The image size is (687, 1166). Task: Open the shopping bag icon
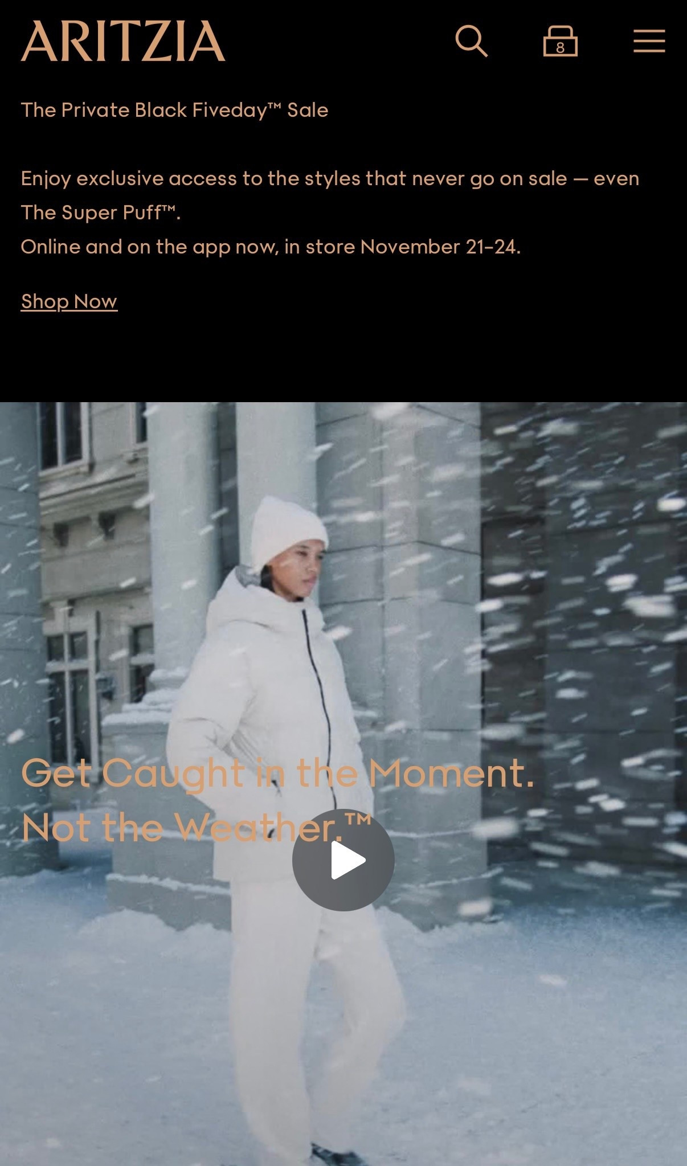pyautogui.click(x=560, y=41)
